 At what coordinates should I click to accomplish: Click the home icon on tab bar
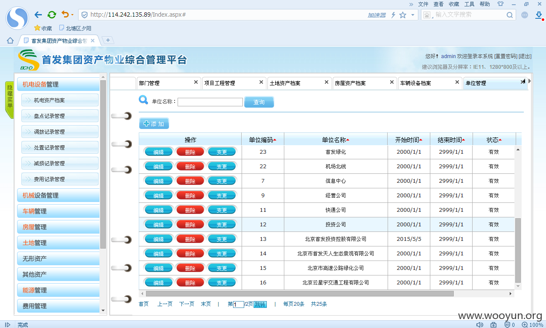click(10, 41)
